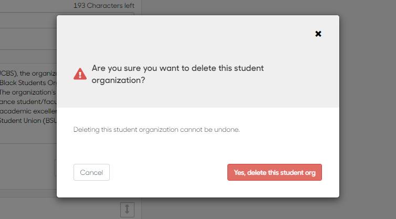Click the partially hidden button left of the dialog

coord(55,168)
